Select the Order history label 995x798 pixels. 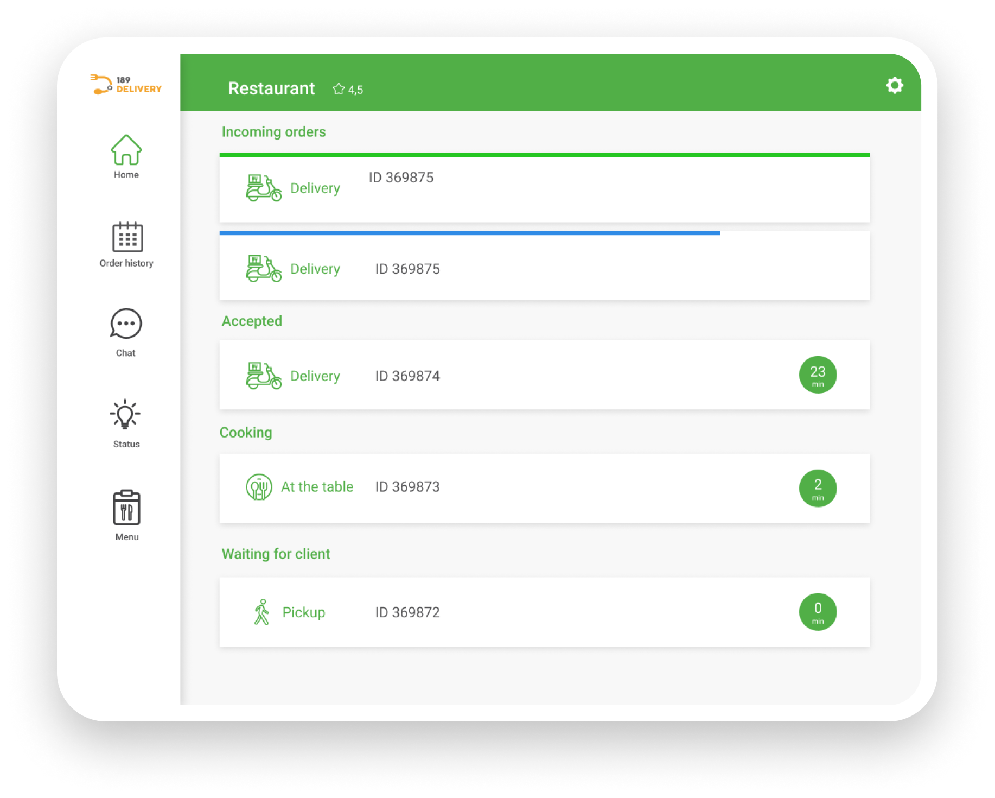(126, 263)
